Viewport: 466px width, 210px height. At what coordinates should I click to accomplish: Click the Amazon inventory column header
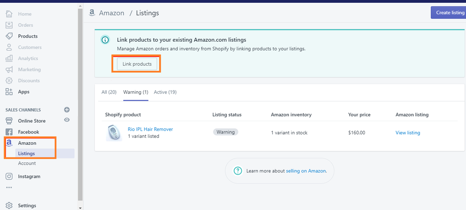pos(291,115)
